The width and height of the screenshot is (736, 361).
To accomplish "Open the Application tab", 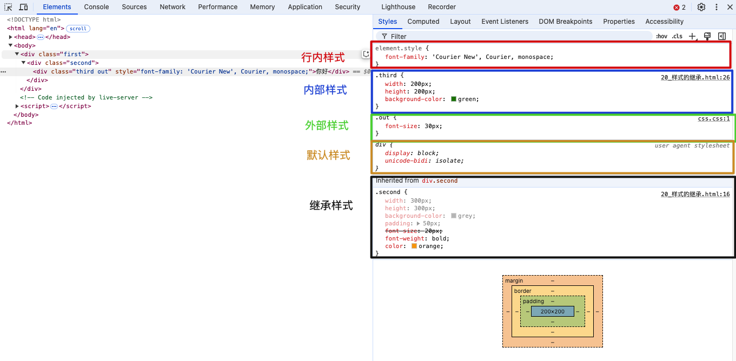I will coord(305,7).
